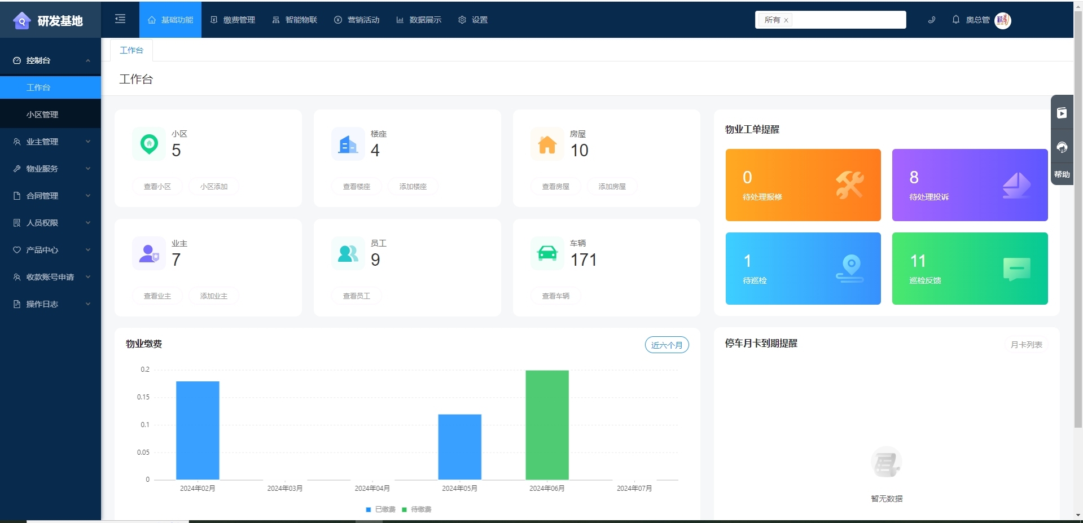
Task: Click the 查看楼座 button
Action: pos(357,186)
